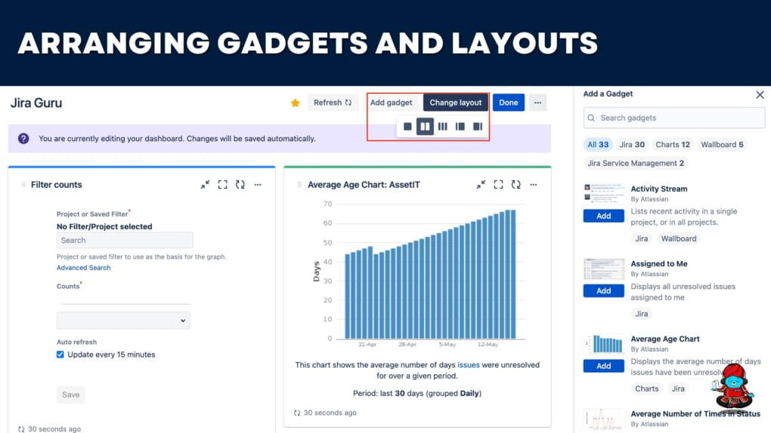Screen dimensions: 771x433
Task: Refresh the Average Age Chart gadget
Action: [516, 185]
